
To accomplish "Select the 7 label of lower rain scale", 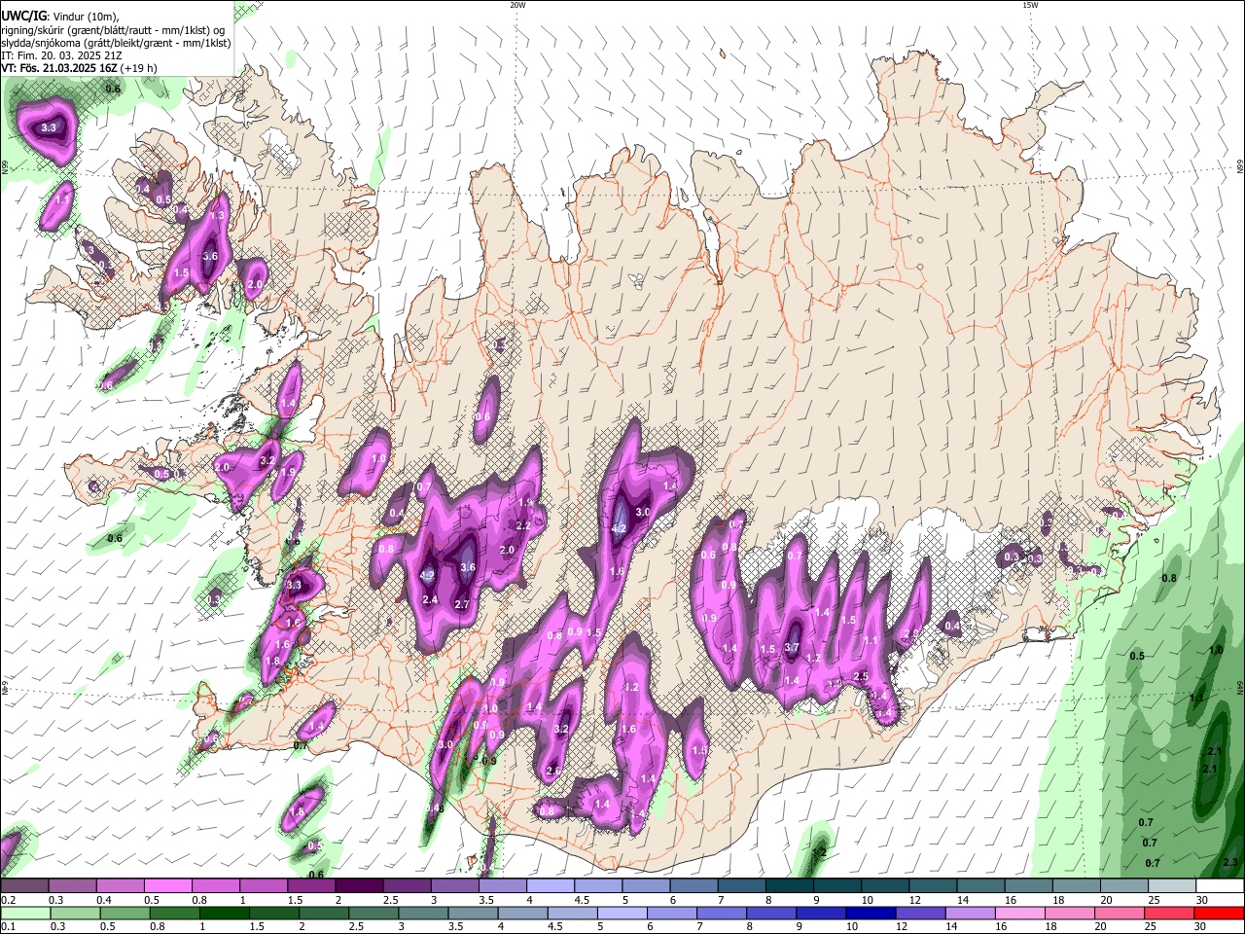I will coord(700,927).
